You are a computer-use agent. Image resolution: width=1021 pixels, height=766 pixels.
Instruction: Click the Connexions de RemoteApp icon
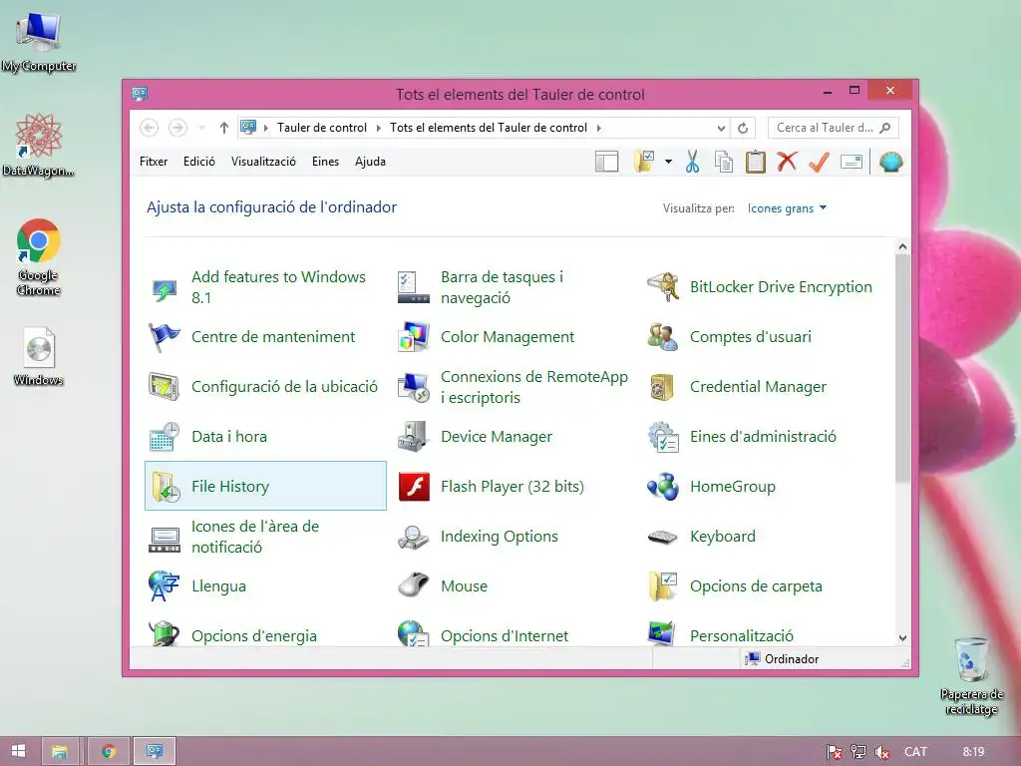coord(414,387)
